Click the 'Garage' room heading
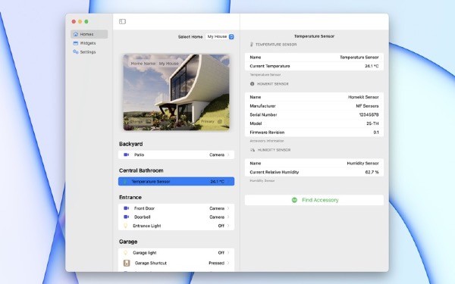Screen dimensions: 455x284 coord(128,242)
